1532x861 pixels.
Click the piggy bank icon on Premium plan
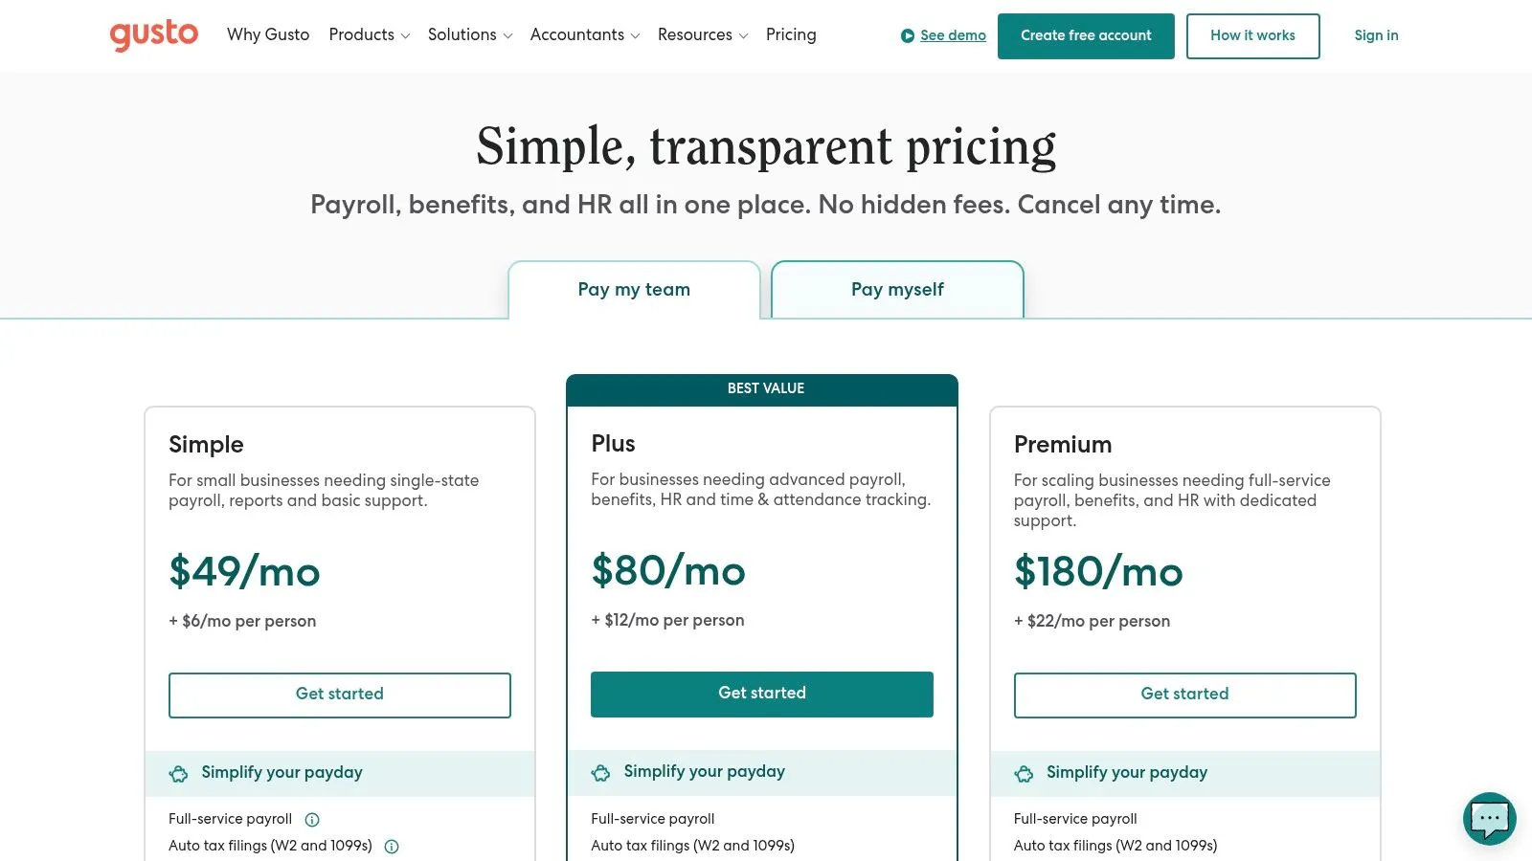1025,773
